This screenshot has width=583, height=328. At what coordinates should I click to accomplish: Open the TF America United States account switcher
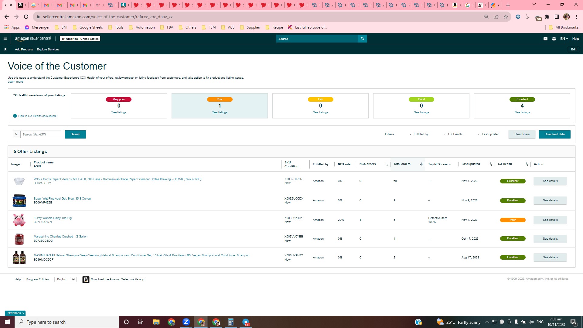[80, 39]
